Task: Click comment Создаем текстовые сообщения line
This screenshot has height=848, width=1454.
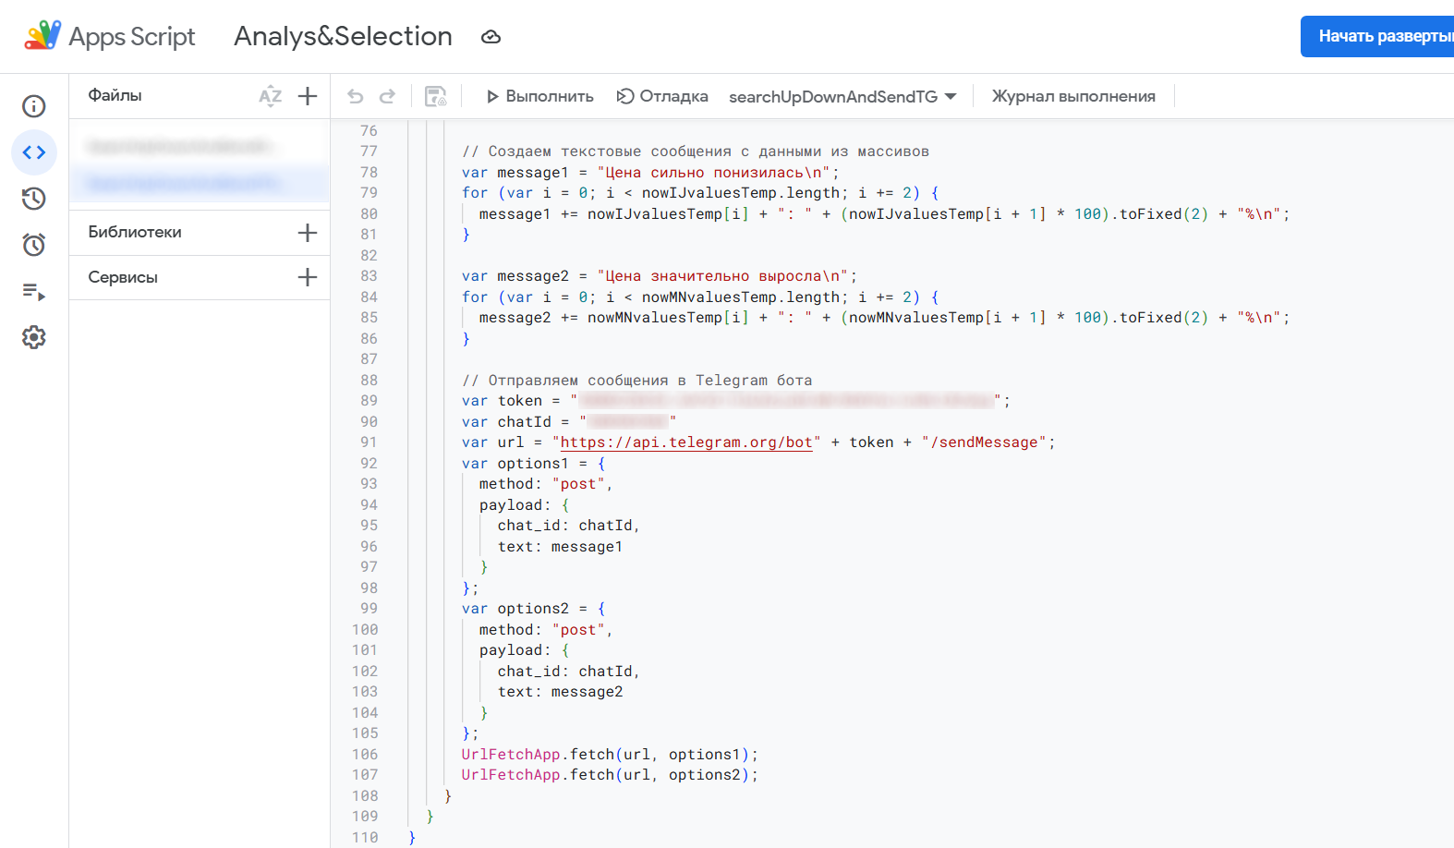Action: coord(696,151)
